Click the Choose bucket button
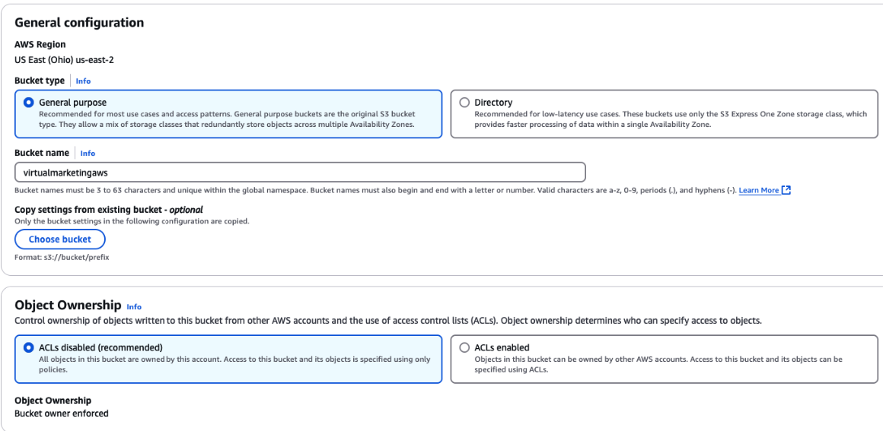Image resolution: width=883 pixels, height=431 pixels. click(59, 239)
